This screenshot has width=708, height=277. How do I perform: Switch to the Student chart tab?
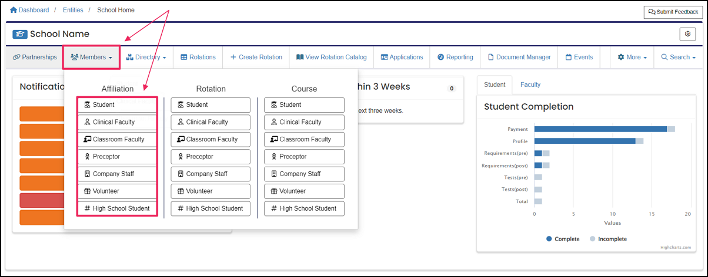click(x=495, y=85)
